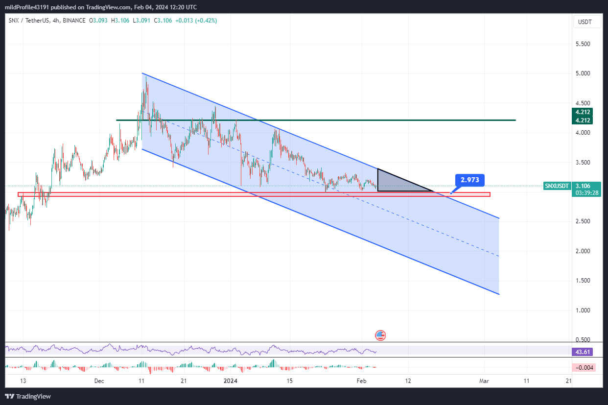Screen dimensions: 608x405
Task: Click the 2.500 price axis label
Action: pyautogui.click(x=582, y=221)
